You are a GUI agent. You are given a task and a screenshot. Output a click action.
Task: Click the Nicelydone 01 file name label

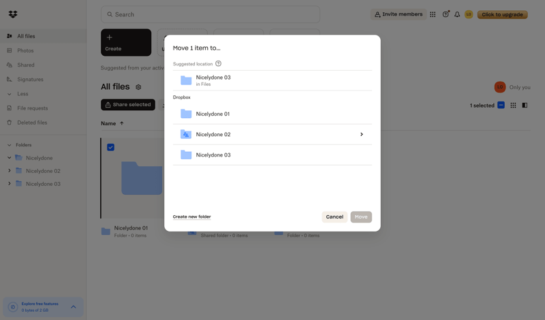tap(131, 228)
